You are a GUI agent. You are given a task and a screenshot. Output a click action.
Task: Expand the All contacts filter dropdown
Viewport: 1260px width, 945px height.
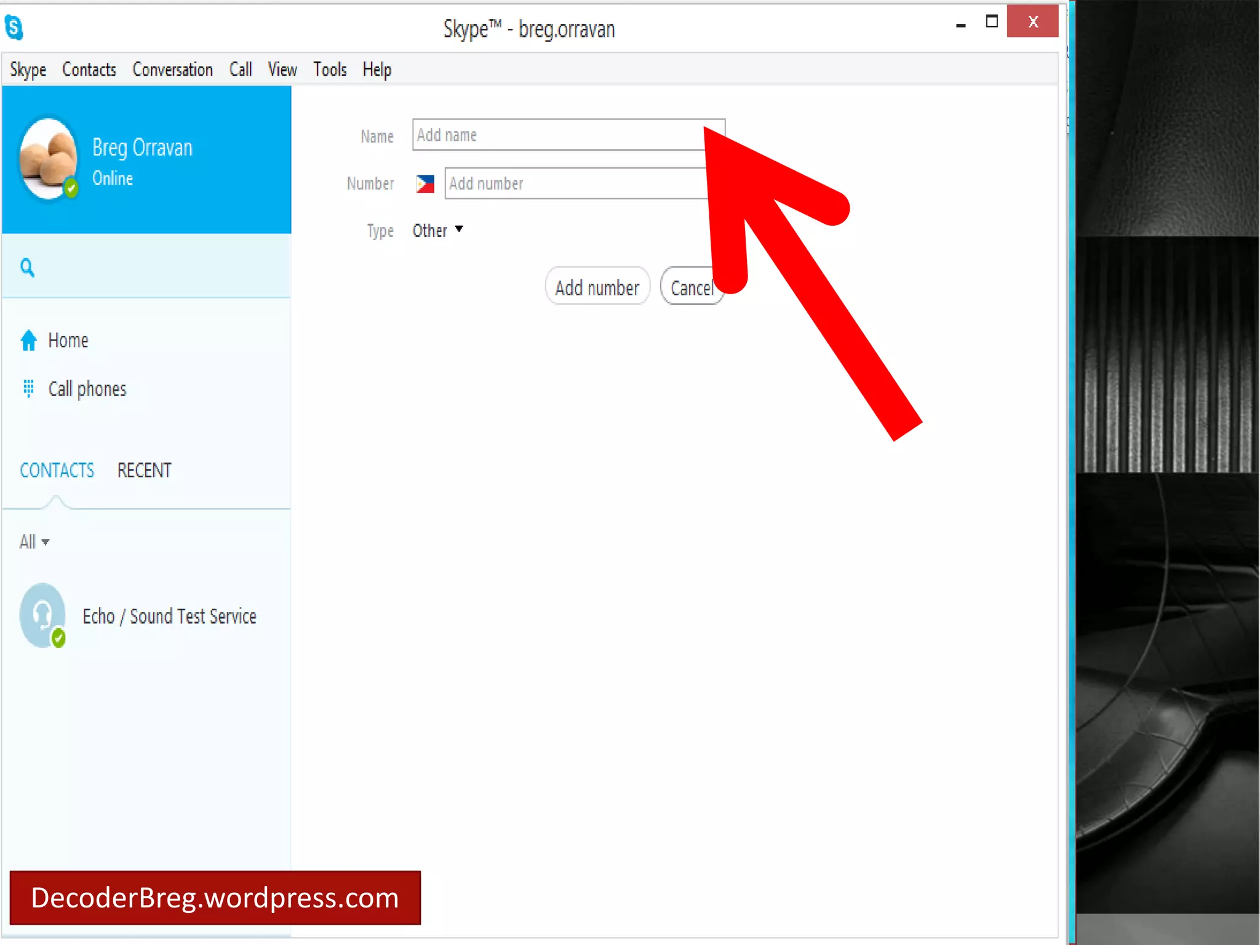(x=34, y=542)
